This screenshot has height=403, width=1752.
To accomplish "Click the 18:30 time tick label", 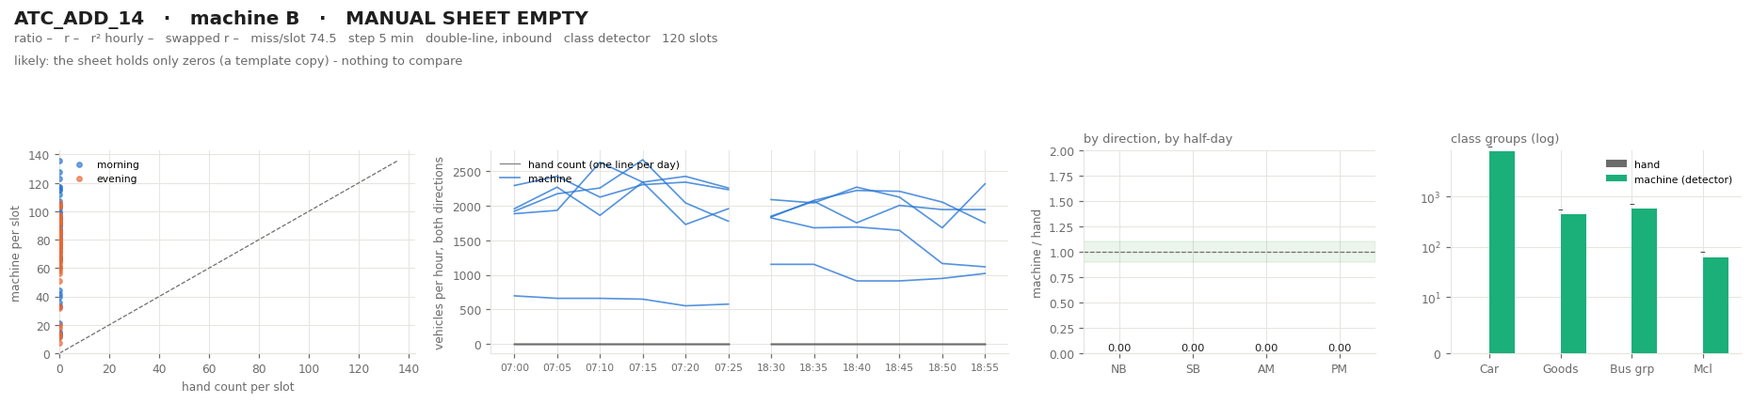I will [x=771, y=367].
